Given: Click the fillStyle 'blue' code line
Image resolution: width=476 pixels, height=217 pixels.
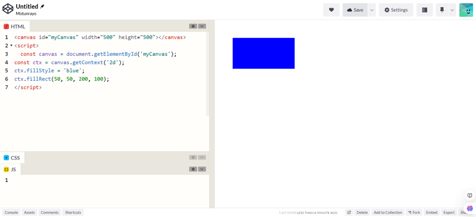Looking at the screenshot, I should point(49,71).
